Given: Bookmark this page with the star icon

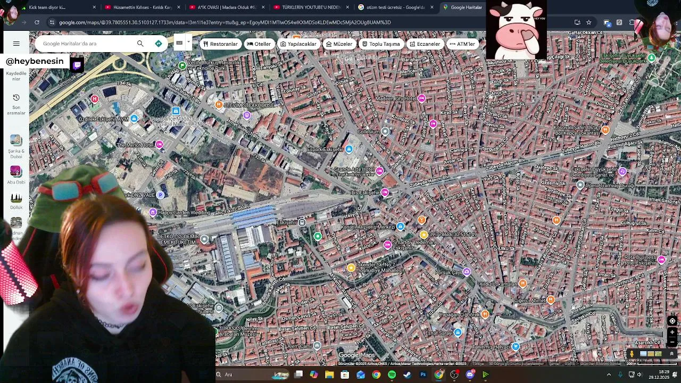Looking at the screenshot, I should [x=588, y=22].
